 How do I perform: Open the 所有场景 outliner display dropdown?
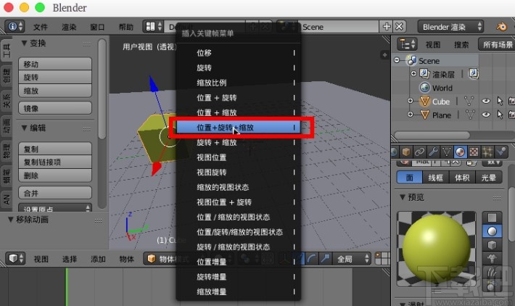click(497, 44)
